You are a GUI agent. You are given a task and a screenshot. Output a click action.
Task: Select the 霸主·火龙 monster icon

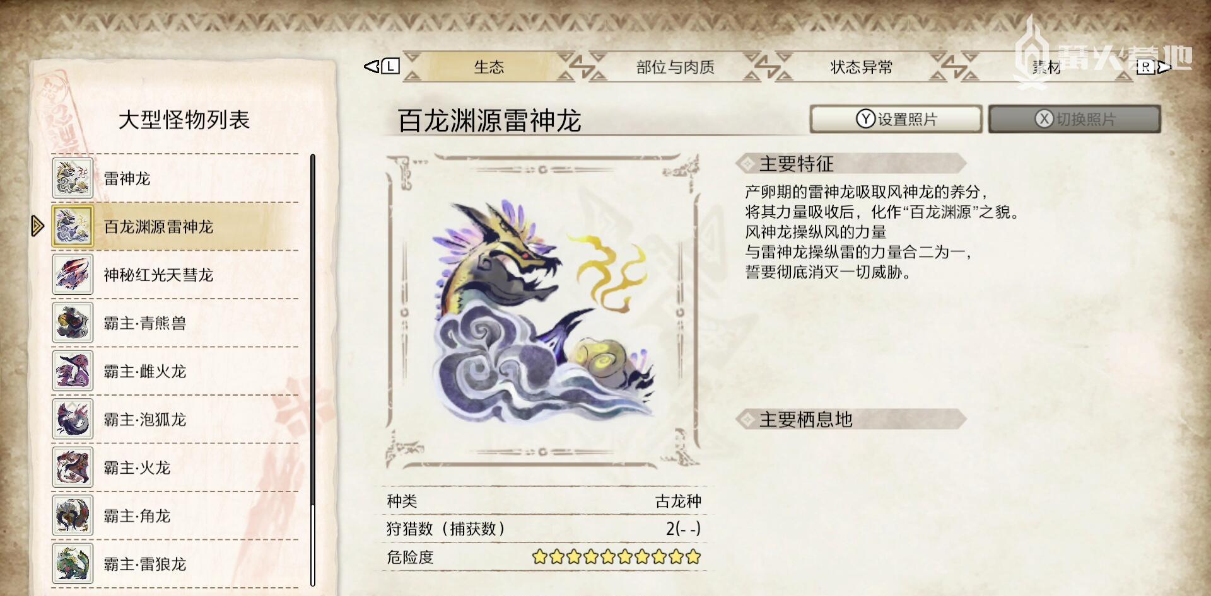(73, 467)
